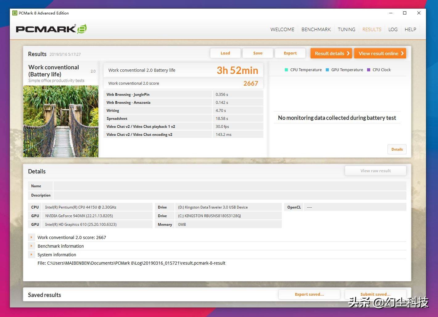
Task: Select the Spreadsheet test row
Action: coord(183,118)
